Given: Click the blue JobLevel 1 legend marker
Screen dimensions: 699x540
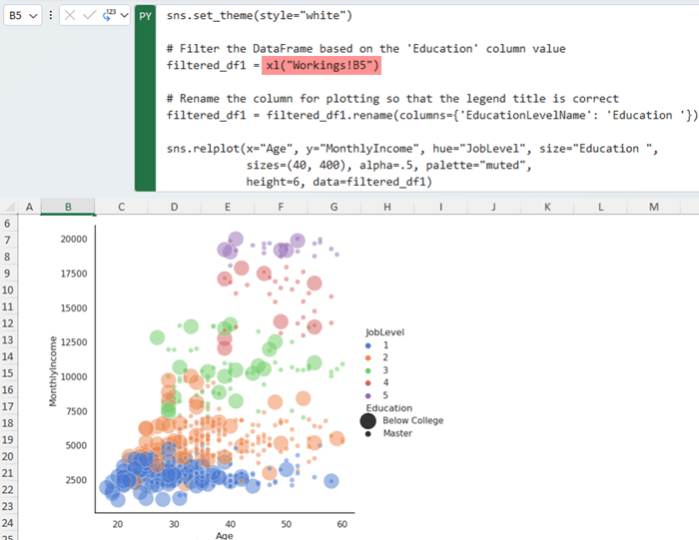Looking at the screenshot, I should 367,345.
